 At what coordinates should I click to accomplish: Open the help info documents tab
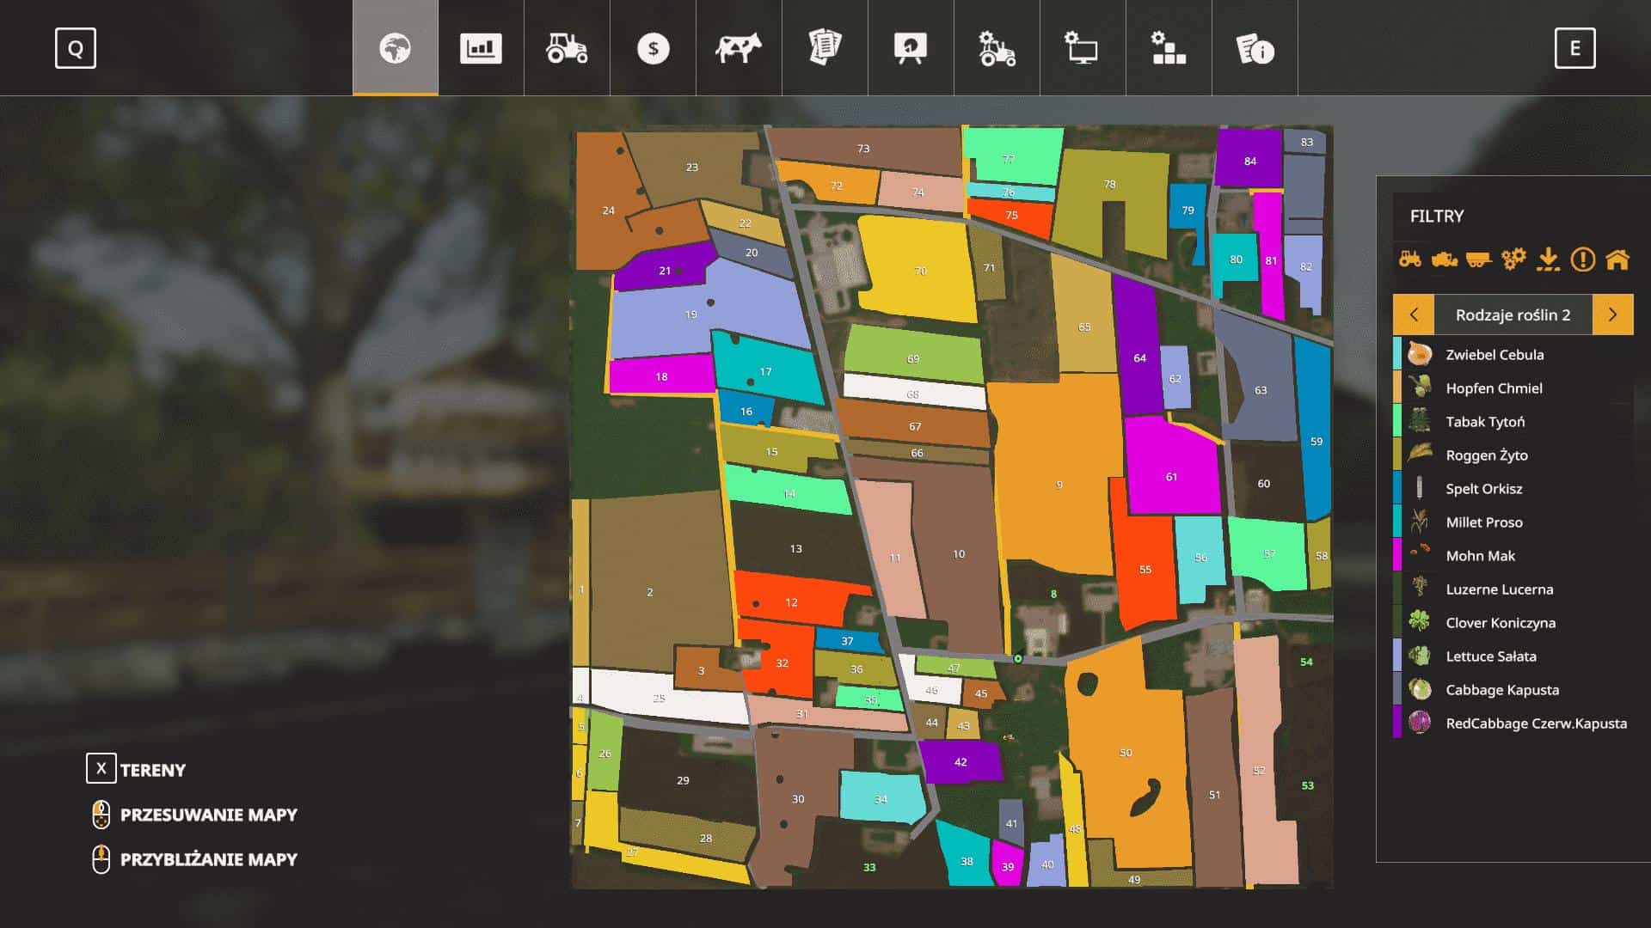click(x=1255, y=48)
